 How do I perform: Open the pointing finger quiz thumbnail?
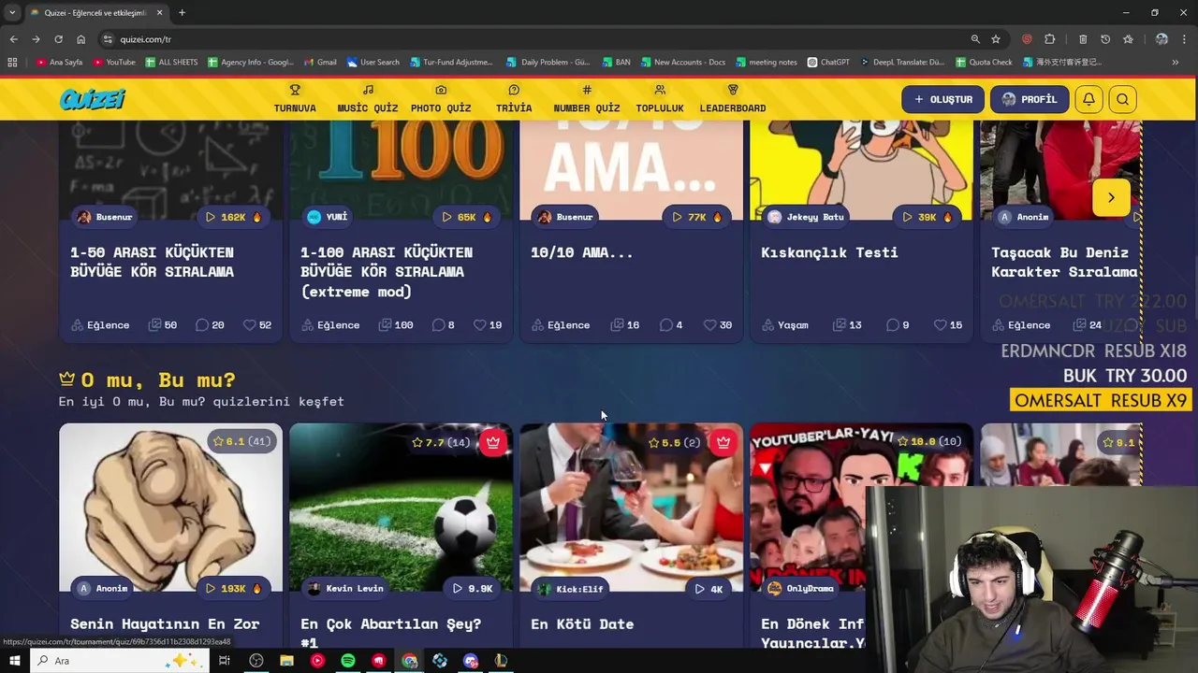[170, 508]
